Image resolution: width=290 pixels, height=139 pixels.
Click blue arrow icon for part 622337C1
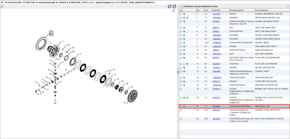[184, 97]
